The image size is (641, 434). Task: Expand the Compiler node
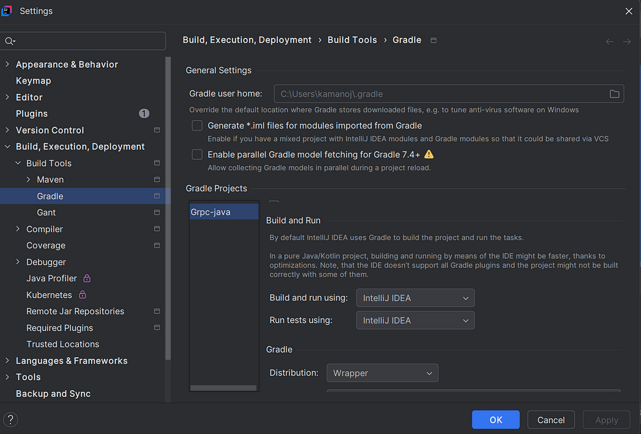[x=18, y=229]
